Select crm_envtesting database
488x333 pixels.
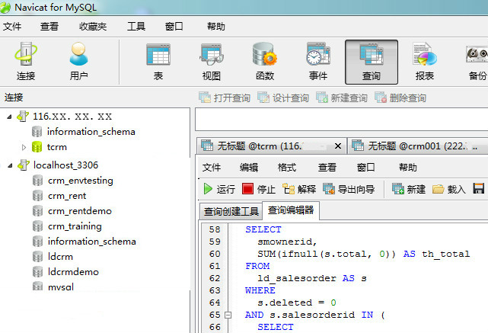click(x=80, y=181)
